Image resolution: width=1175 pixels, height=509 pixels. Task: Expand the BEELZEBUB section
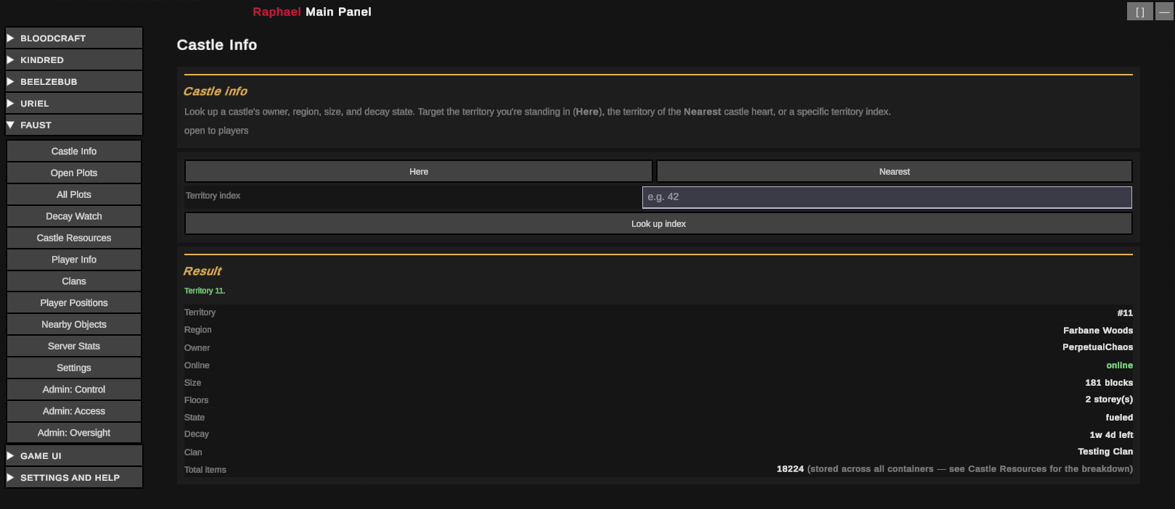point(74,81)
